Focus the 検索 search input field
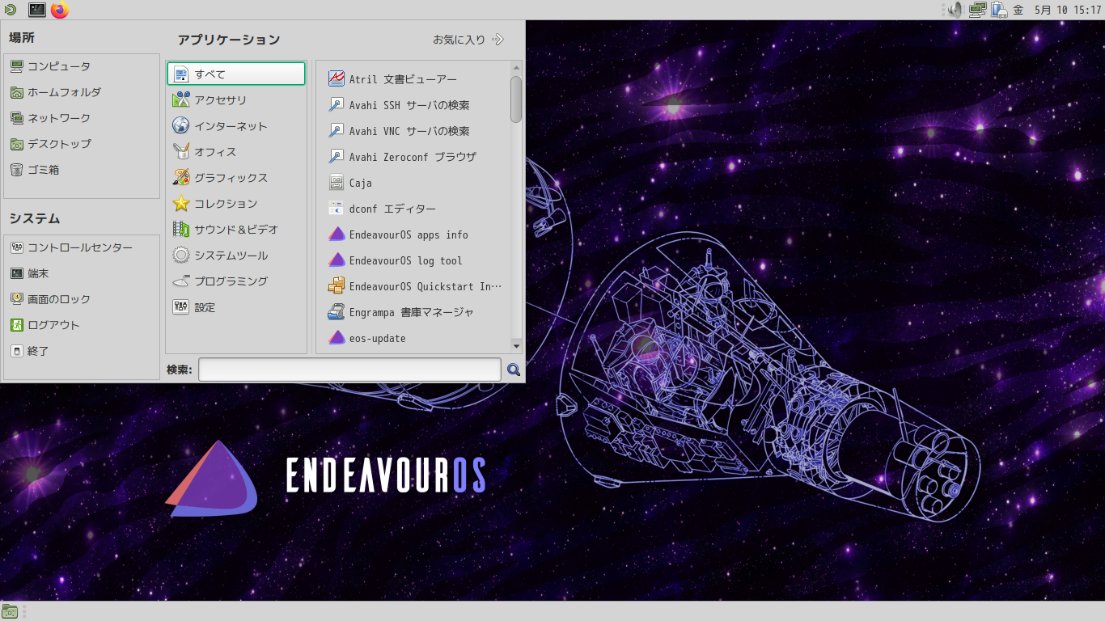Image resolution: width=1105 pixels, height=621 pixels. tap(349, 370)
